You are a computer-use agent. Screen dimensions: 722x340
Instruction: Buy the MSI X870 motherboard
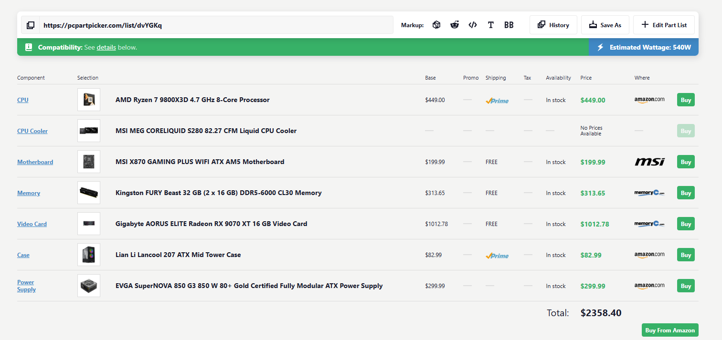point(686,162)
